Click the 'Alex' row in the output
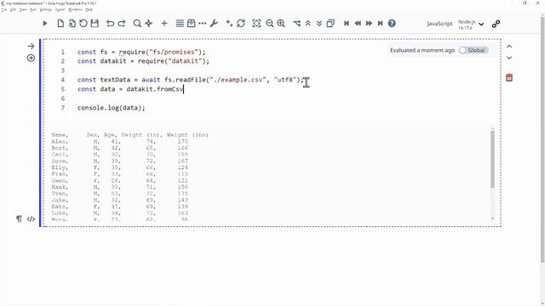This screenshot has height=306, width=545. (119, 141)
